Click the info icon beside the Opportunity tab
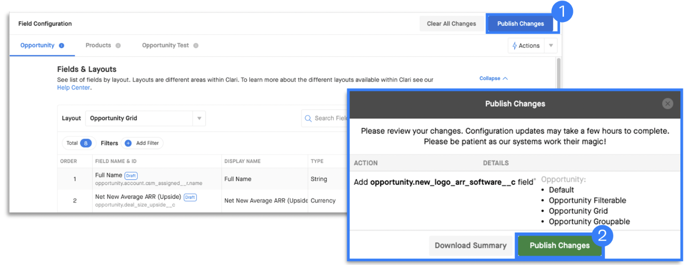The height and width of the screenshot is (265, 693). pos(62,45)
